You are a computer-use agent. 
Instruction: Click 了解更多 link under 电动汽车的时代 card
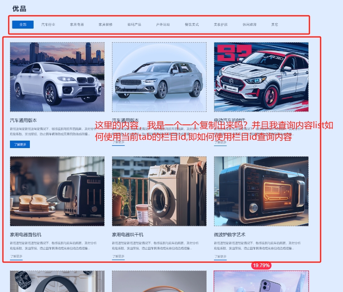pyautogui.click(x=220, y=142)
